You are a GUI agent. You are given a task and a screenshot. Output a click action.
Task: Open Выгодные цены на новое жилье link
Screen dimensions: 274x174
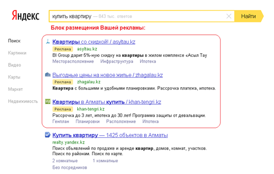click(108, 75)
